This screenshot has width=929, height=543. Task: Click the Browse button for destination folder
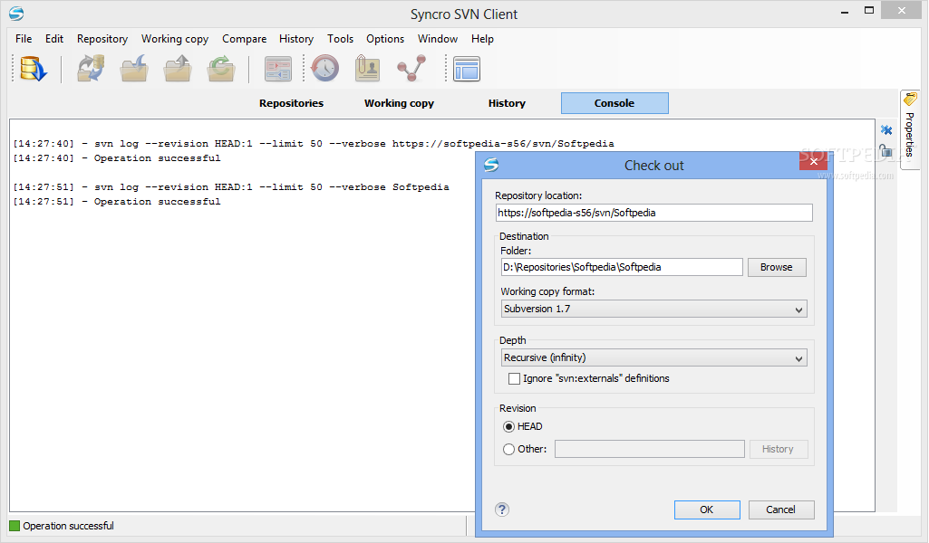(x=777, y=267)
